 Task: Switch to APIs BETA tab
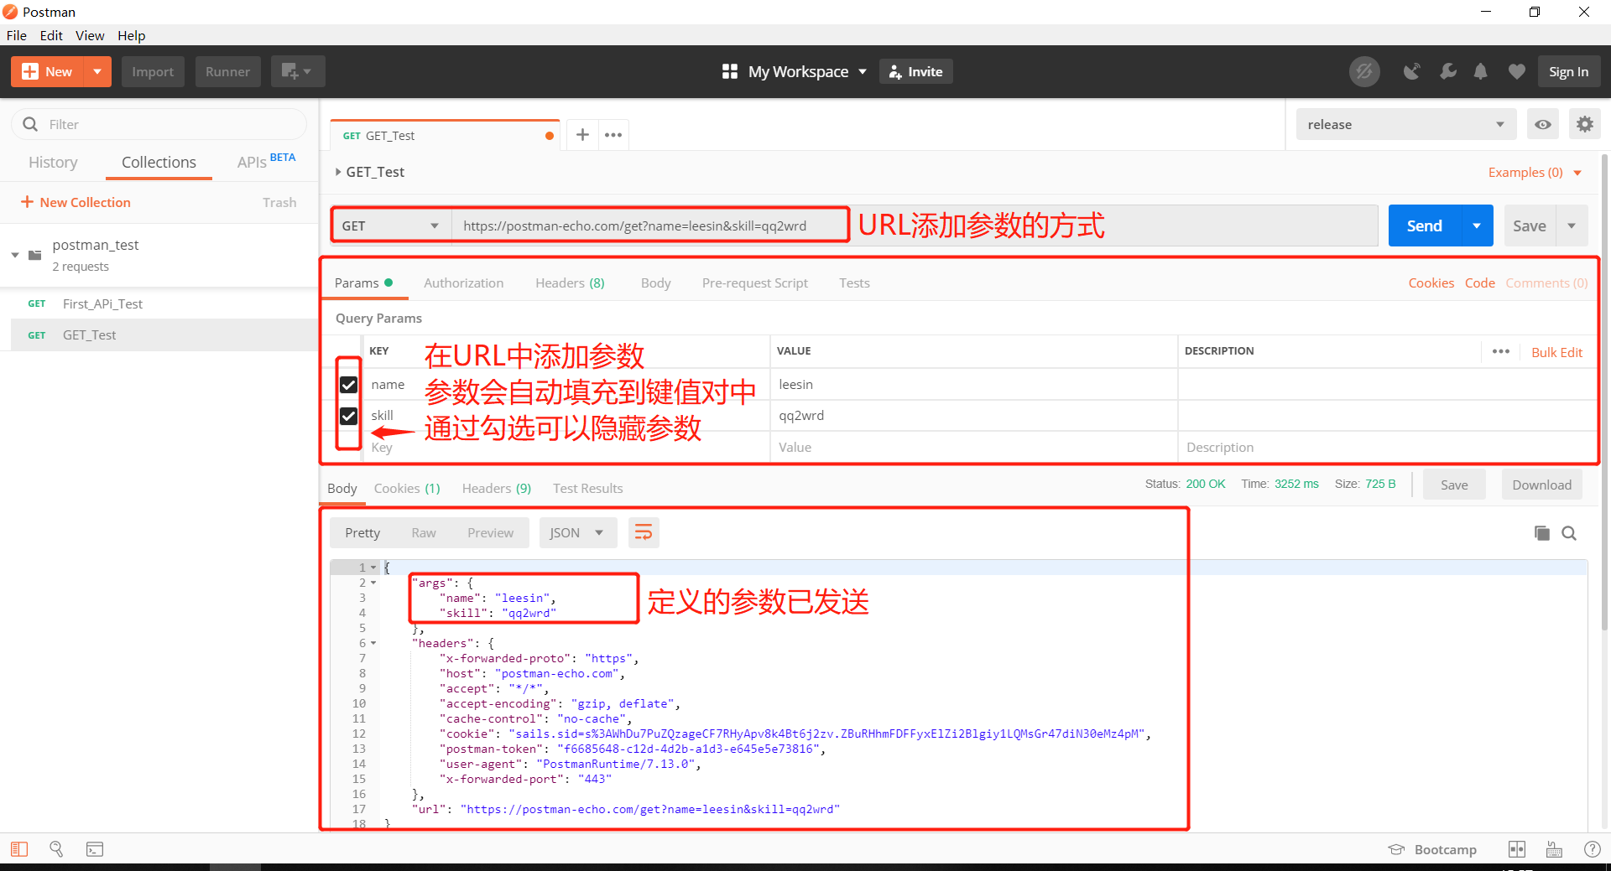coord(266,161)
